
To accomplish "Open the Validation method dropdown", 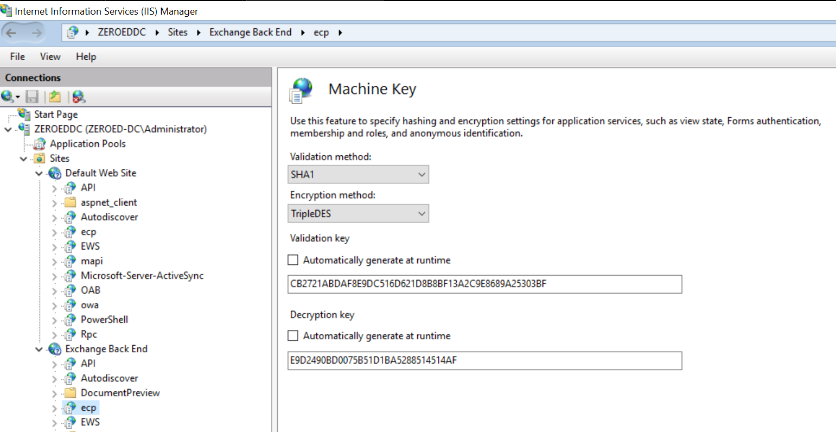I will click(359, 175).
